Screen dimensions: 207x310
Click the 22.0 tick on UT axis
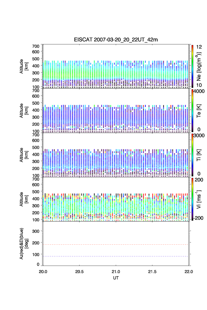(189, 272)
